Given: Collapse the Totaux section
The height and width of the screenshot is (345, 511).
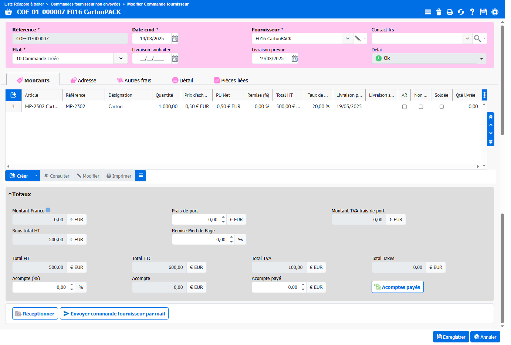Looking at the screenshot, I should (10, 194).
